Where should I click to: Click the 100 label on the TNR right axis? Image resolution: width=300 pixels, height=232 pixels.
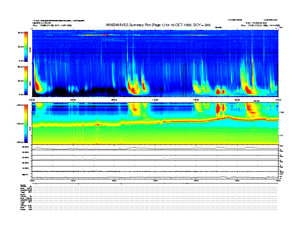282,112
